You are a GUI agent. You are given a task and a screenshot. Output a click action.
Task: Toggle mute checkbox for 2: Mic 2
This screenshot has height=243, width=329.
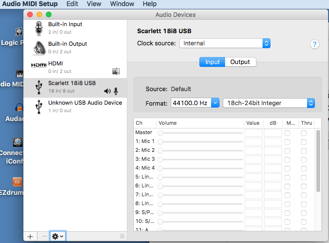click(x=287, y=151)
